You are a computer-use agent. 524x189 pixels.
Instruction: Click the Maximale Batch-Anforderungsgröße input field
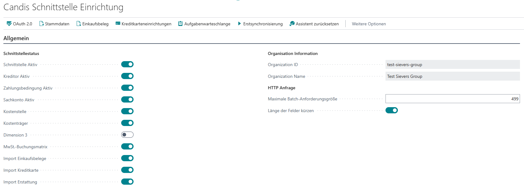pyautogui.click(x=452, y=99)
